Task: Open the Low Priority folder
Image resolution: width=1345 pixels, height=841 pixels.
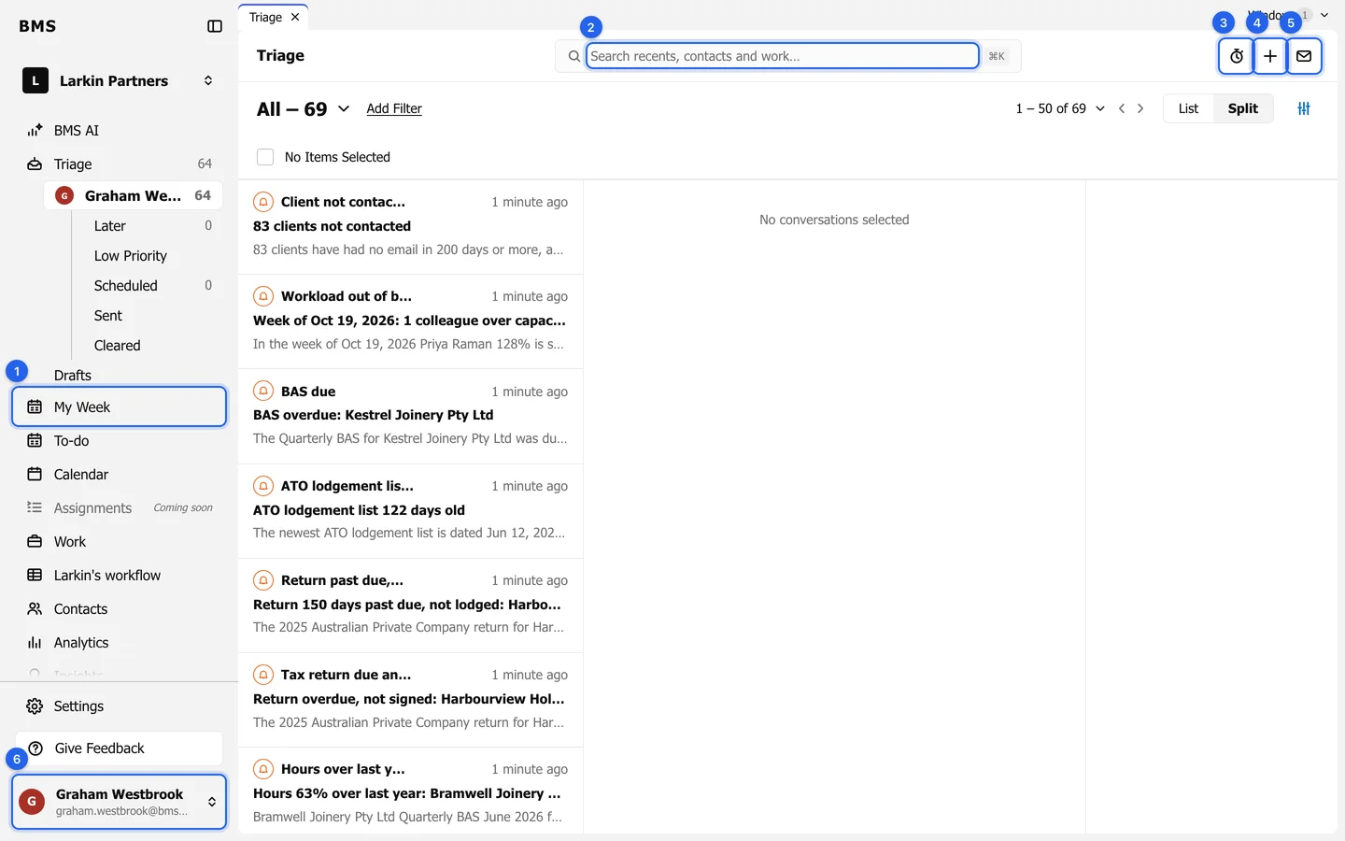Action: tap(152, 256)
